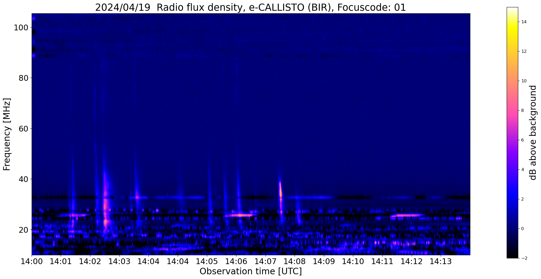Click the 14:13 time tick label

441,261
